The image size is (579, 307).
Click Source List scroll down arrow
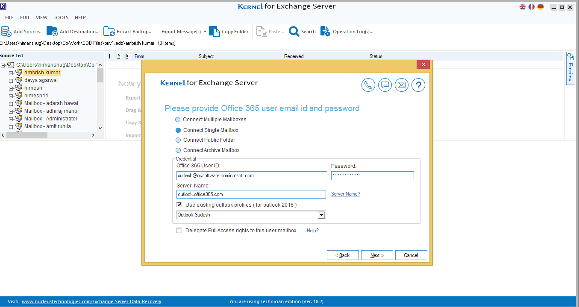(x=100, y=128)
